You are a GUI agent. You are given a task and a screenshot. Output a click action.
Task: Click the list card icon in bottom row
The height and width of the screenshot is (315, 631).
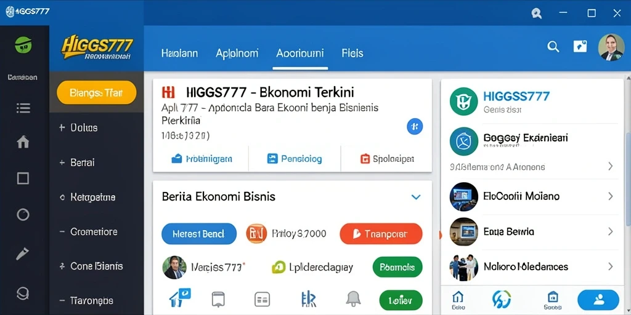(x=262, y=300)
